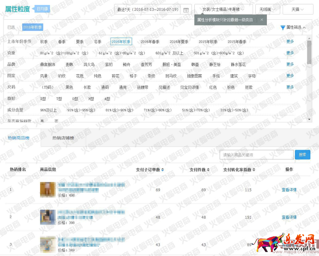Deselect highlighted 2016年秋季 filter option
This screenshot has height=256, width=319.
click(121, 42)
